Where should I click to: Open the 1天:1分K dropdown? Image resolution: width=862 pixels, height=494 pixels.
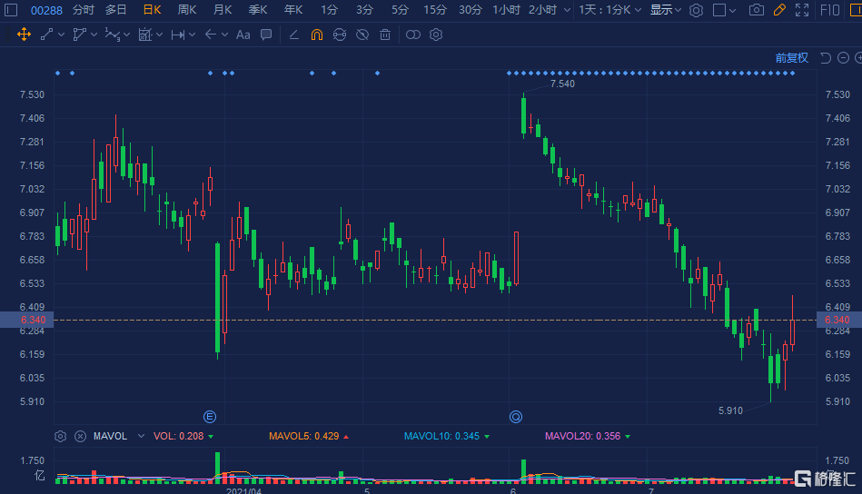[610, 10]
